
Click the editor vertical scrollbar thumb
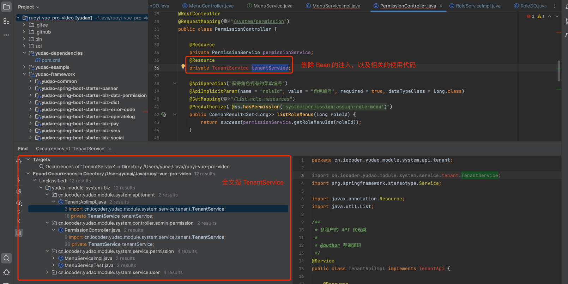pyautogui.click(x=559, y=71)
